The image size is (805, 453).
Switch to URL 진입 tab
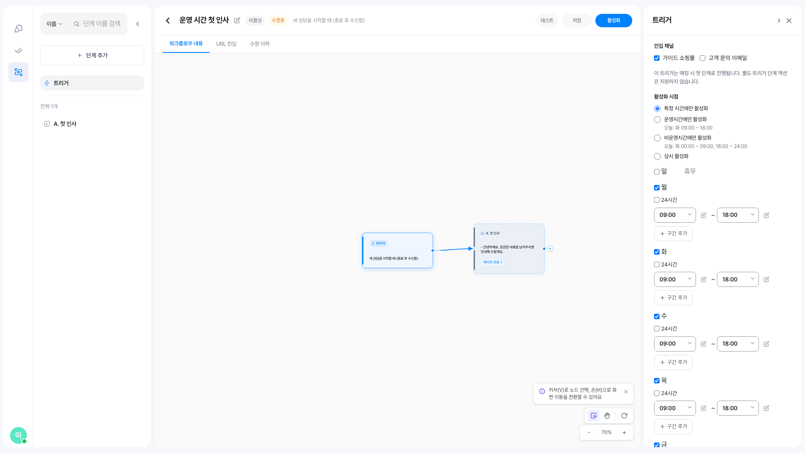click(226, 44)
